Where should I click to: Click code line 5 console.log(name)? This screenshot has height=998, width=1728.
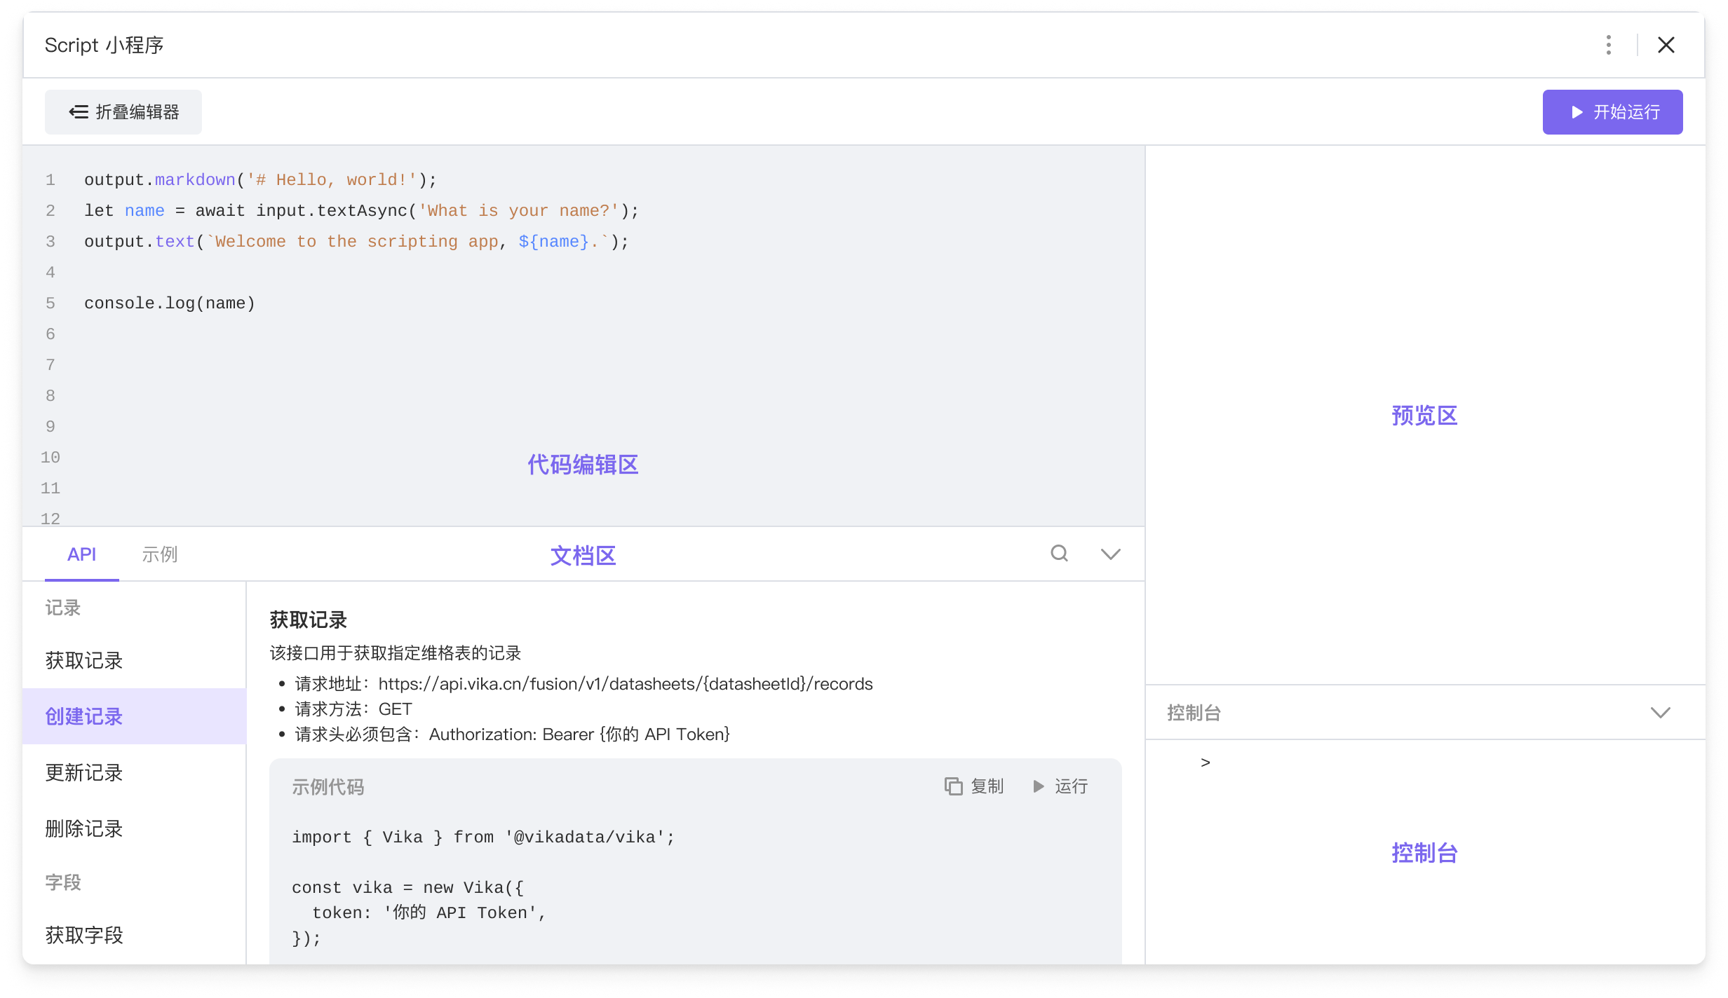(169, 303)
